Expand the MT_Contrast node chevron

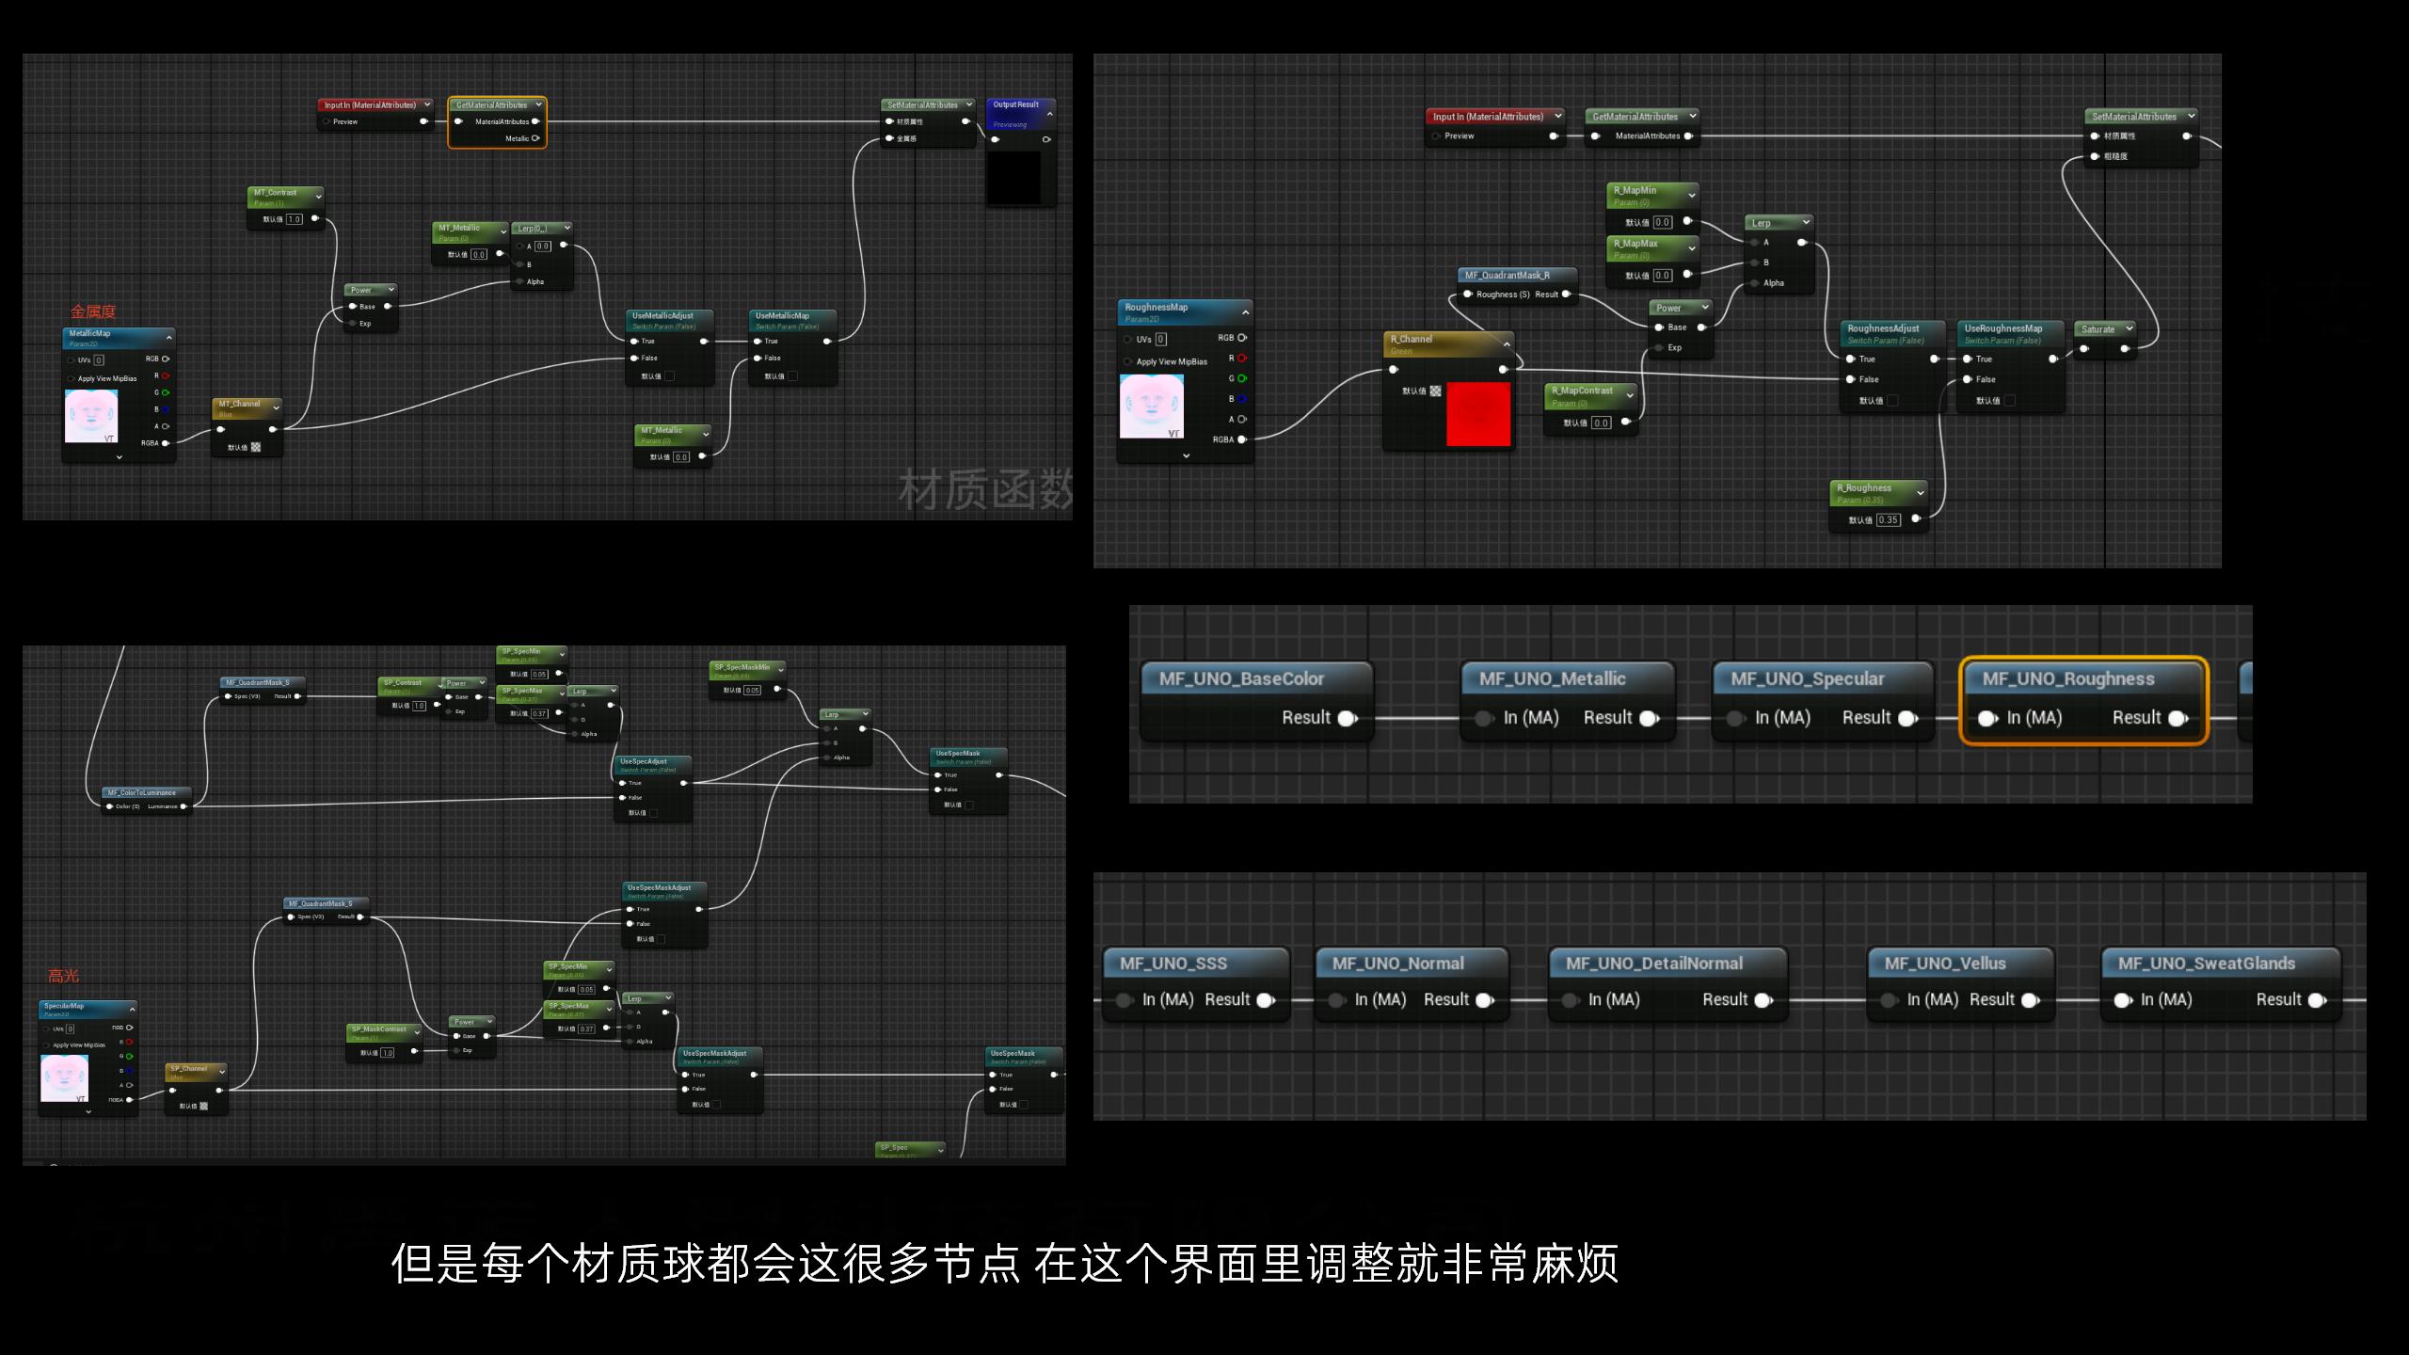click(318, 197)
